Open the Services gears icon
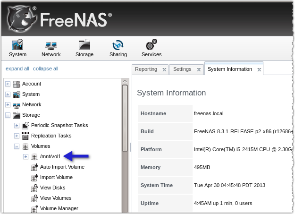The height and width of the screenshot is (214, 295). click(152, 46)
